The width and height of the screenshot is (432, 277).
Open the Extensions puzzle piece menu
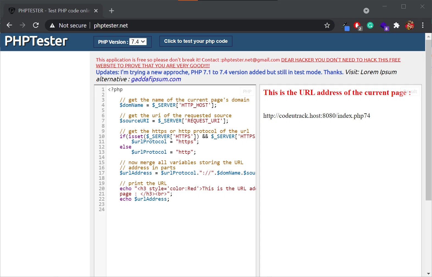tap(397, 26)
